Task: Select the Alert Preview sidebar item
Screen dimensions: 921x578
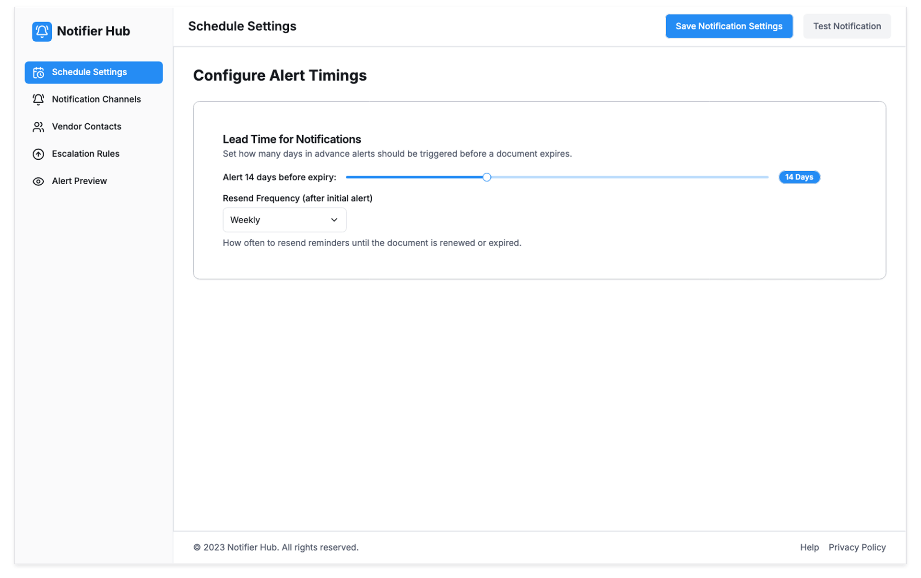Action: [x=79, y=181]
